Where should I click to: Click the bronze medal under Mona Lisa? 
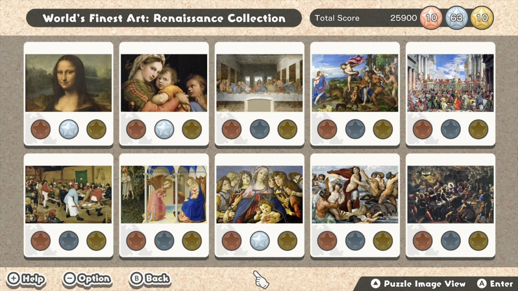[40, 129]
